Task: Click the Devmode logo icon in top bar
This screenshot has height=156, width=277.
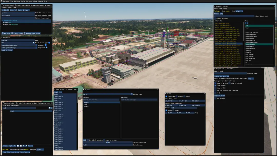Action: click(1, 1)
